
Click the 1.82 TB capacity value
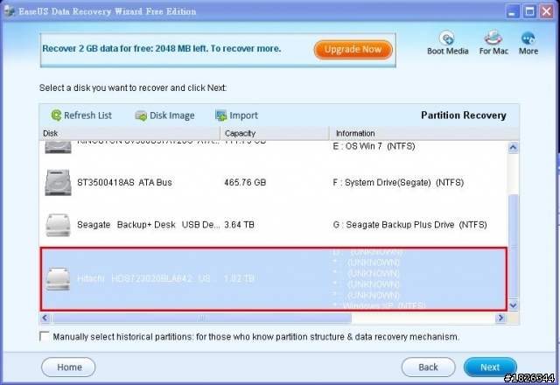pos(239,278)
